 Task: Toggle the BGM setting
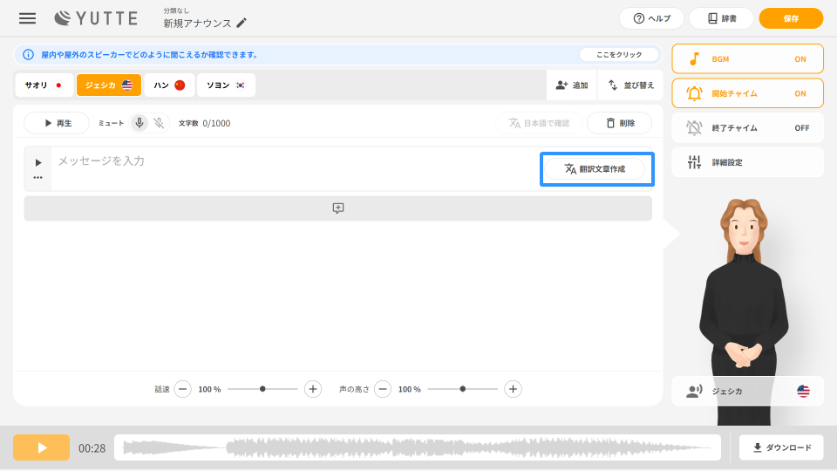pyautogui.click(x=747, y=59)
